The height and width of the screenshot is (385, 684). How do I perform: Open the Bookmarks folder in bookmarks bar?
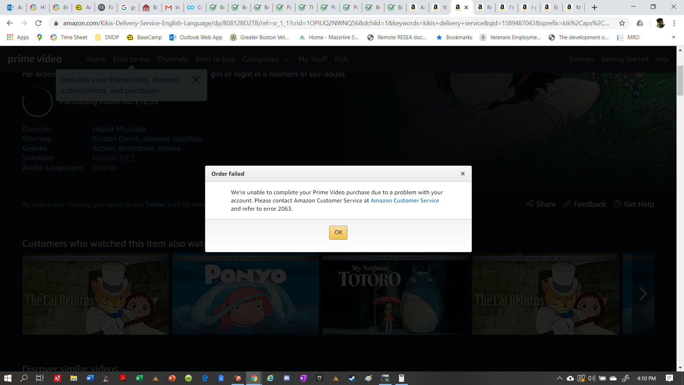[454, 37]
